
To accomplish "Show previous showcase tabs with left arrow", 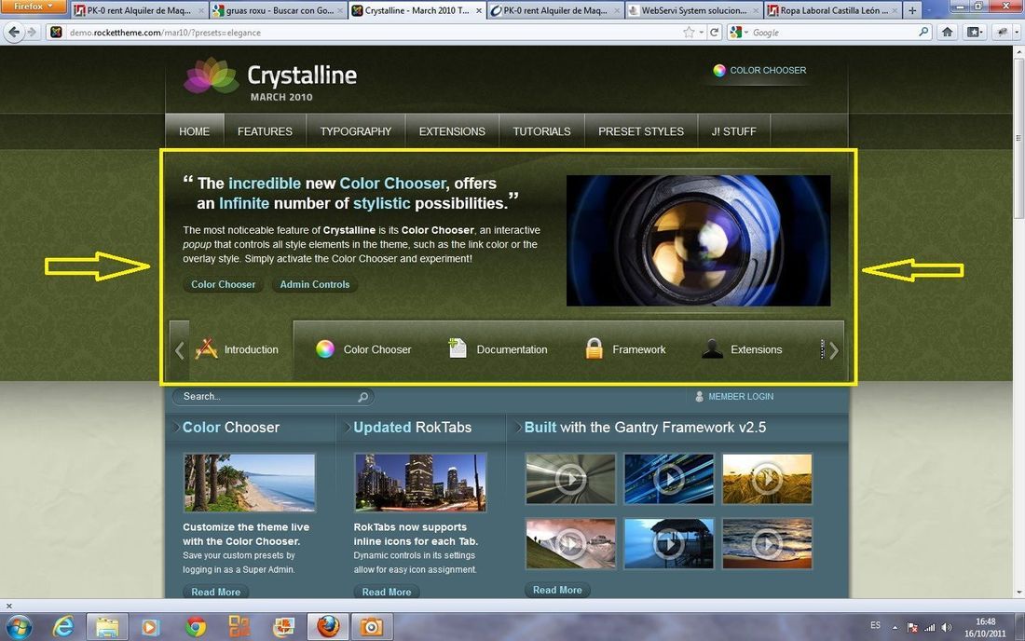I will pyautogui.click(x=179, y=350).
